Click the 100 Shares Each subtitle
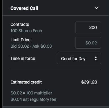This screenshot has width=109, height=108. pos(26,31)
